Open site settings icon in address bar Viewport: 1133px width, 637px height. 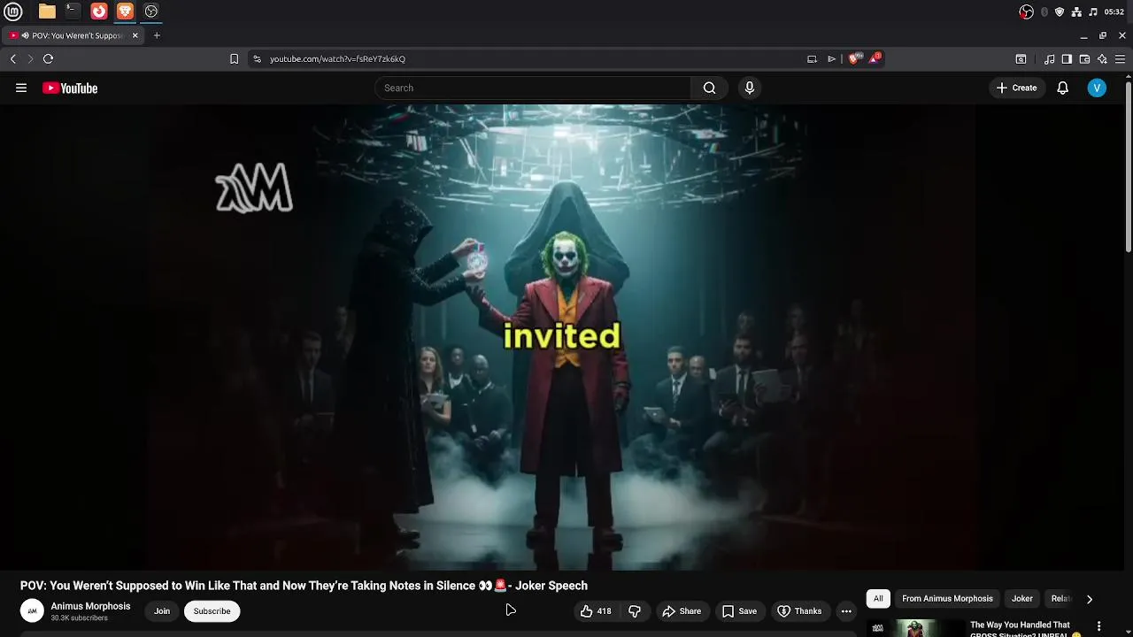[257, 59]
